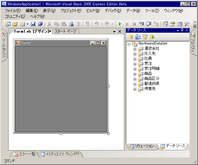Open the ビルド(B) menu

tap(93, 11)
